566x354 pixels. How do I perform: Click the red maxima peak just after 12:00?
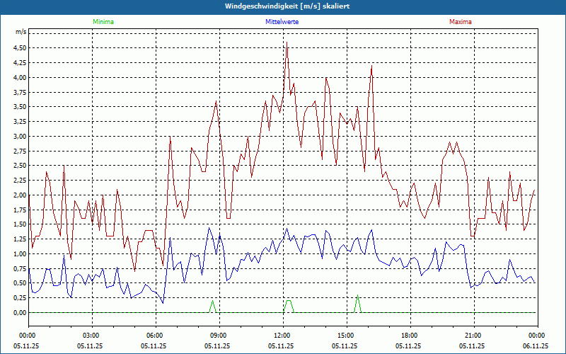(287, 42)
